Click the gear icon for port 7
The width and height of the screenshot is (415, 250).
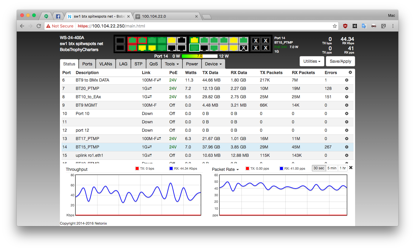point(347,88)
